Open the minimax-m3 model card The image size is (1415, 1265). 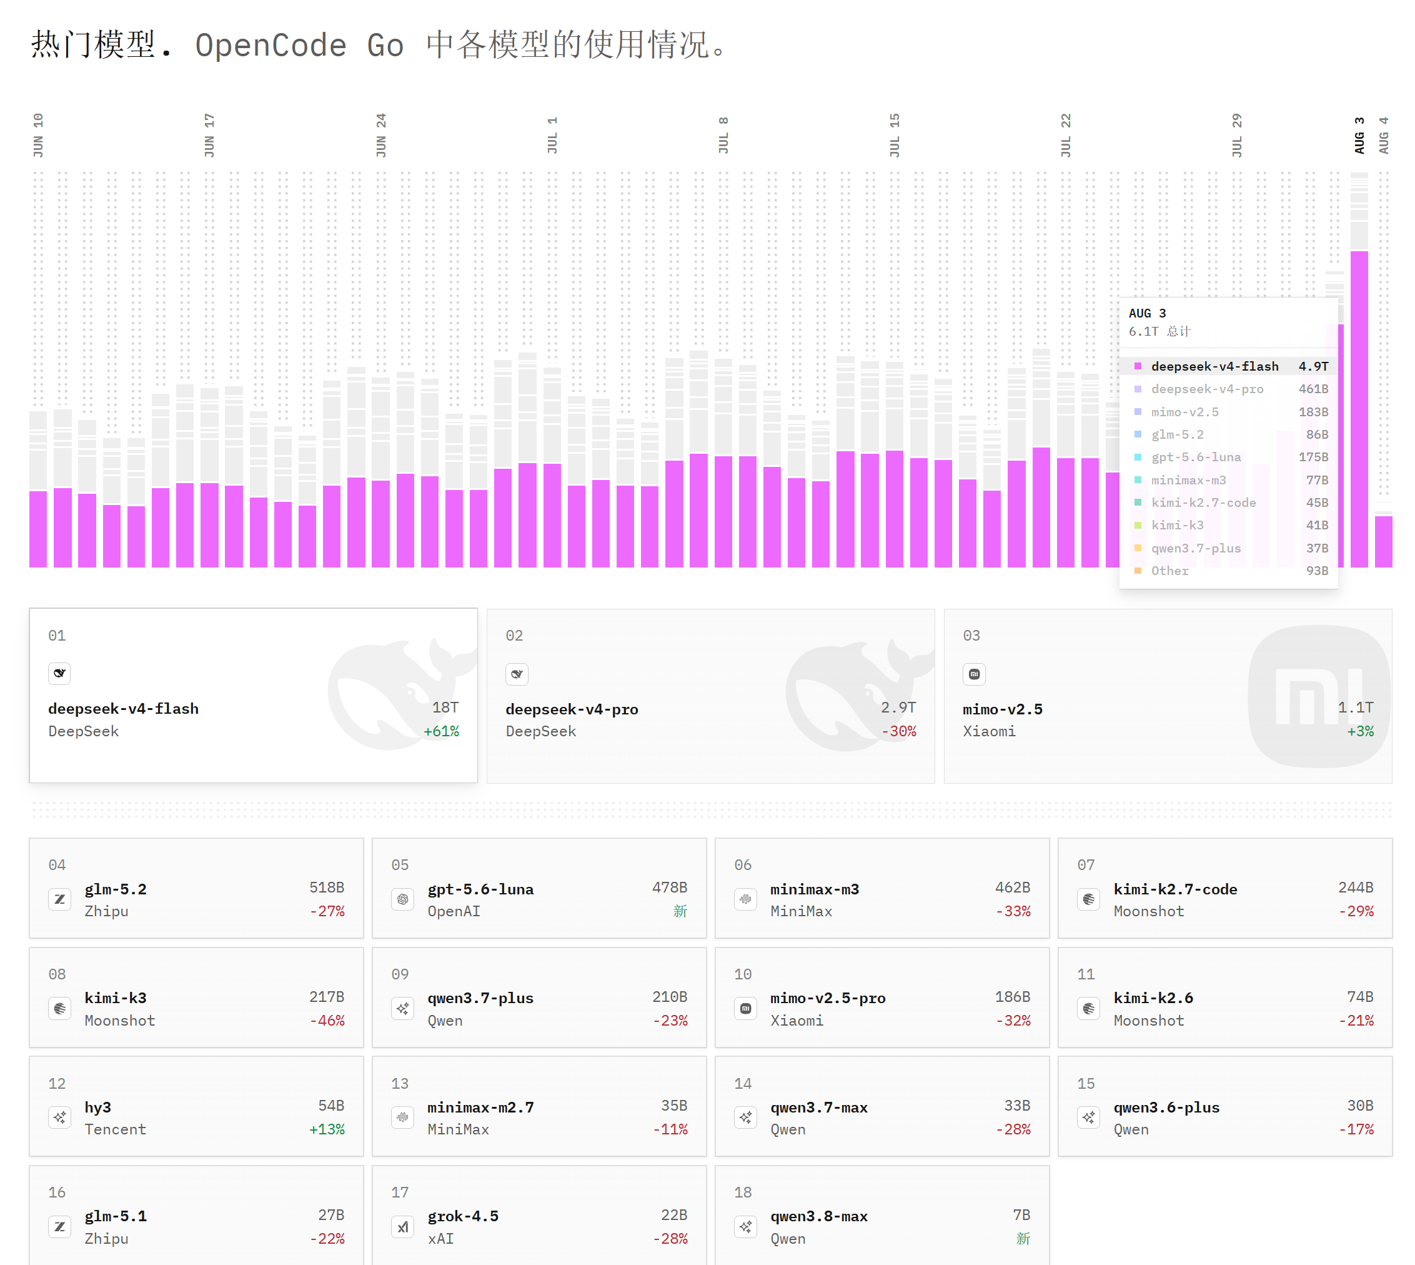(x=882, y=888)
